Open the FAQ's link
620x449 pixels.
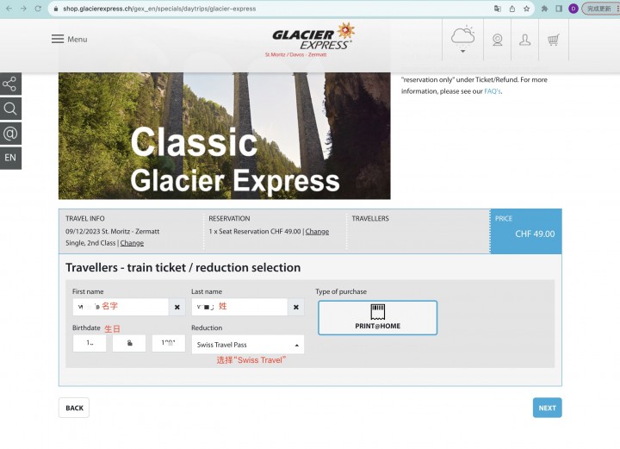(x=493, y=91)
